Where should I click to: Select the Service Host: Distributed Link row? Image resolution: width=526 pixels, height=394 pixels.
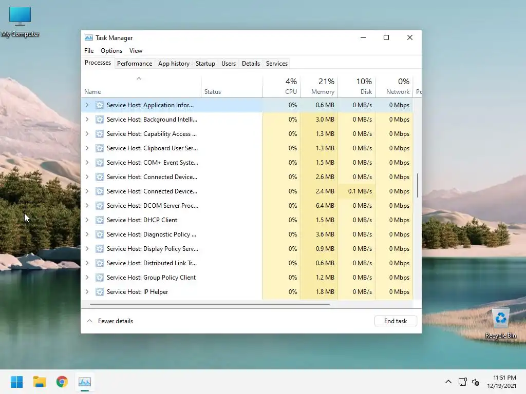[x=247, y=263]
